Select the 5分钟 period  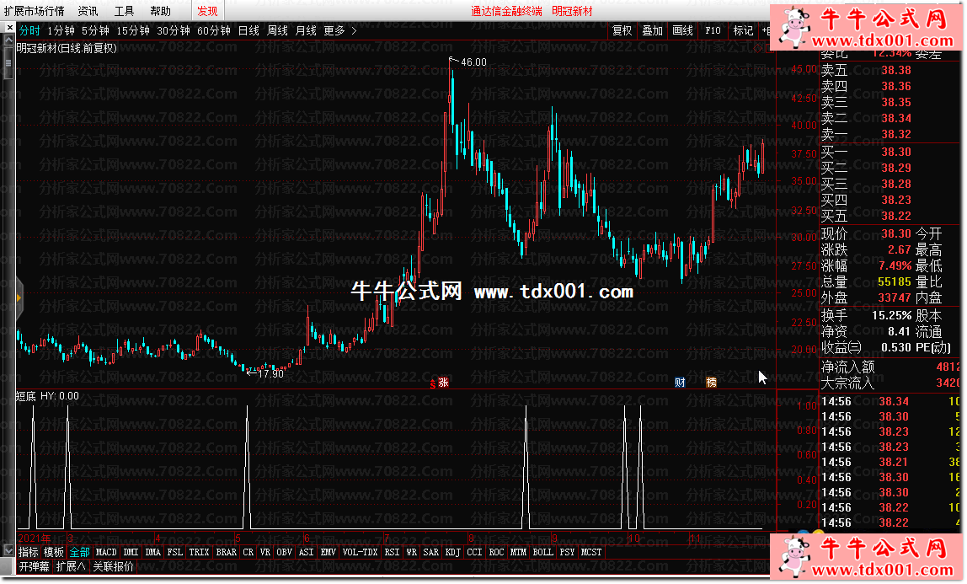95,30
